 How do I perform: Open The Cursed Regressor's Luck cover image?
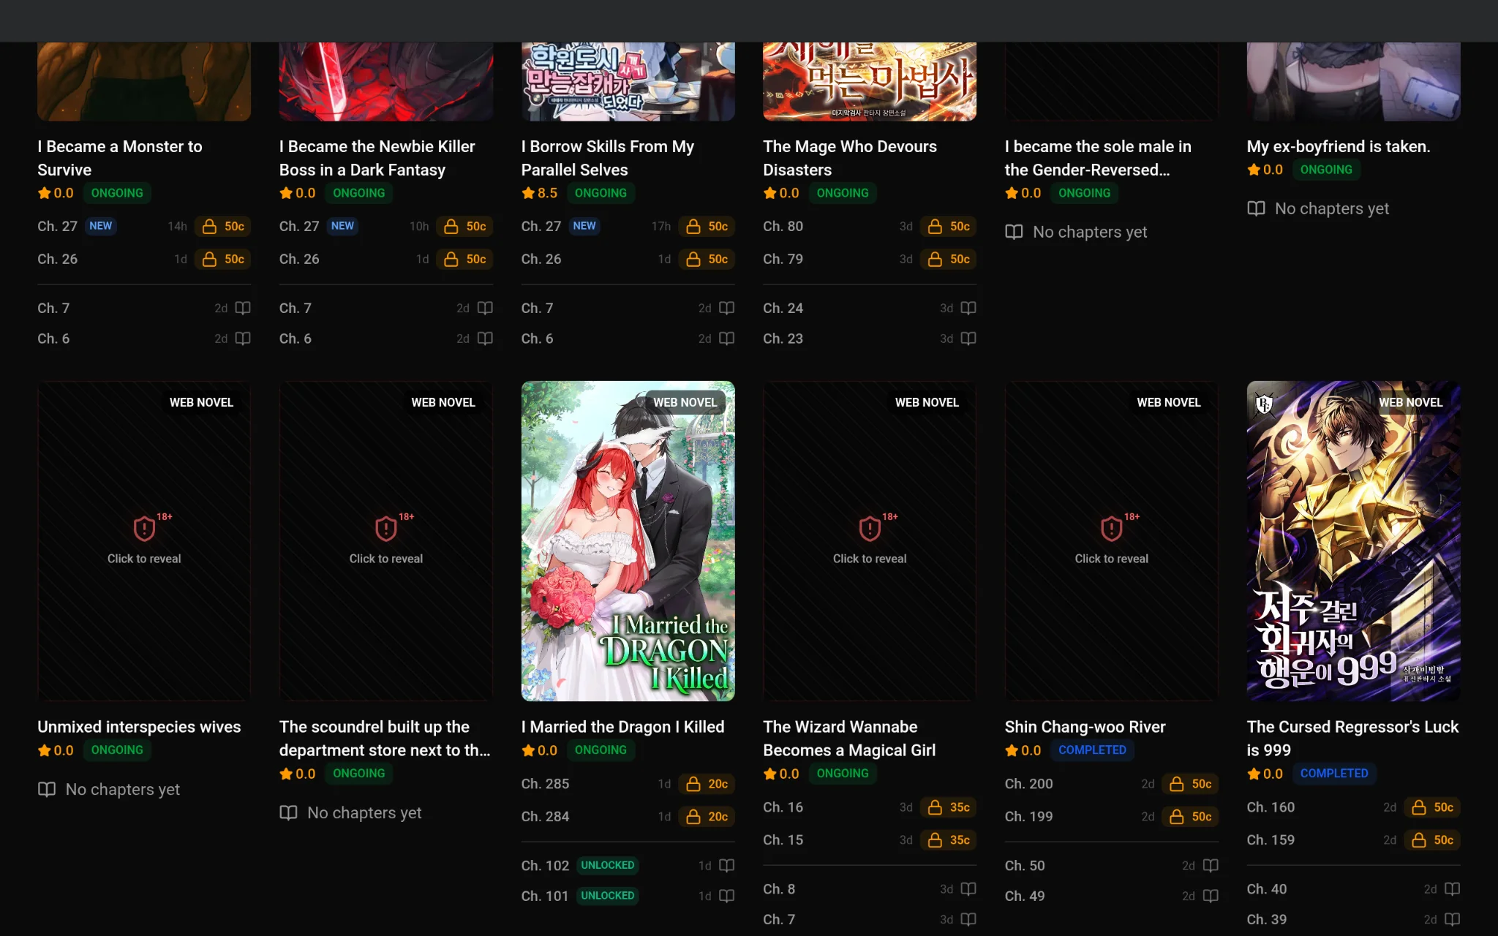pos(1353,541)
